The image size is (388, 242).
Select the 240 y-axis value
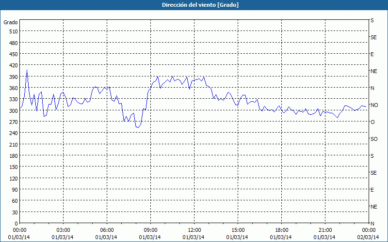point(14,134)
